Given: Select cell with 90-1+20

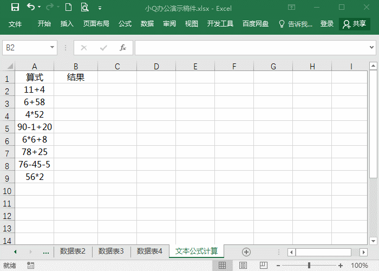Looking at the screenshot, I should click(x=34, y=127).
